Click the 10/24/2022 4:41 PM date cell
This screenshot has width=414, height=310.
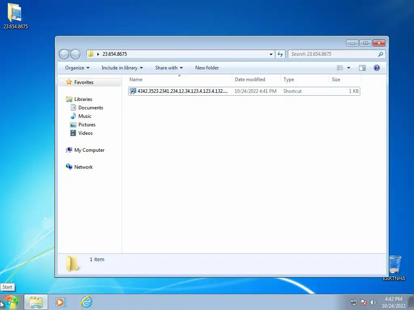pos(256,91)
